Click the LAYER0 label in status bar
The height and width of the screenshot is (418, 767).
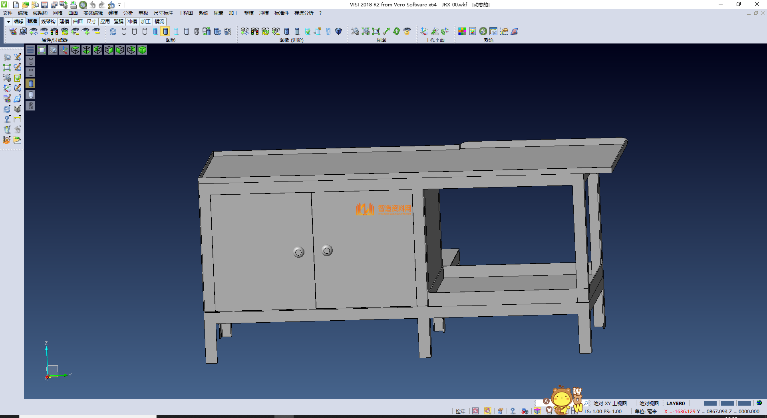(x=675, y=403)
